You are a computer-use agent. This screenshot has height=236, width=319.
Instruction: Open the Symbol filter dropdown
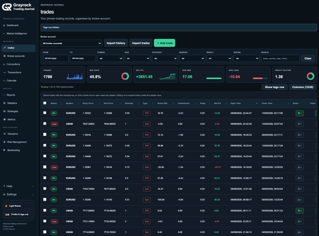110,58
